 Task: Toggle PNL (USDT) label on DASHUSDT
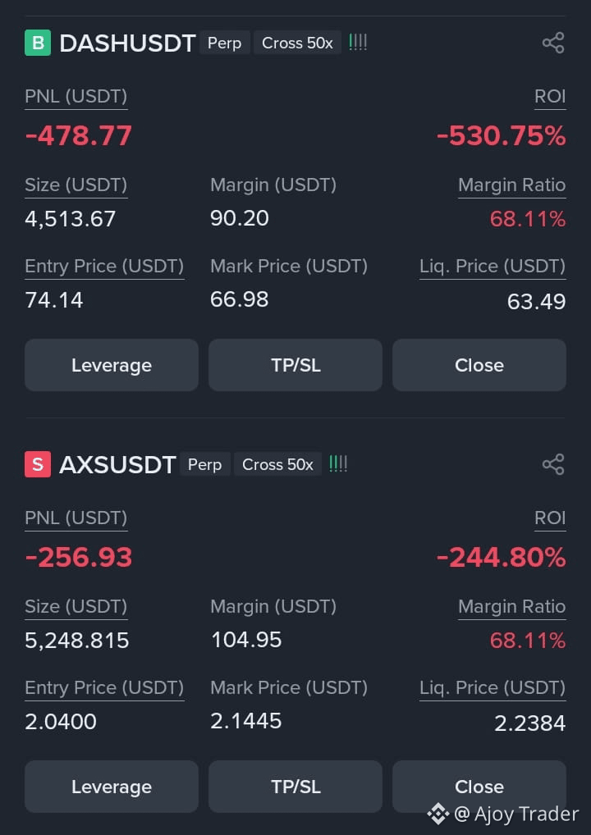tap(76, 97)
